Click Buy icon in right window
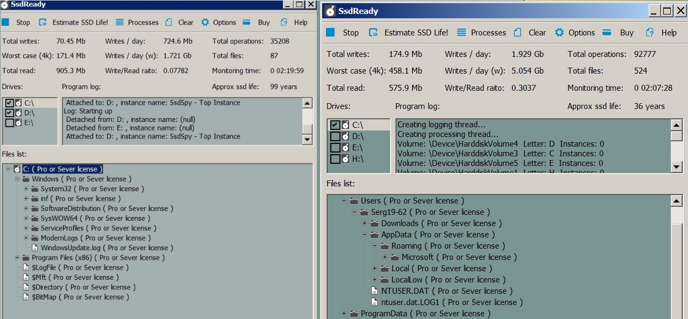688x319 pixels. [607, 32]
